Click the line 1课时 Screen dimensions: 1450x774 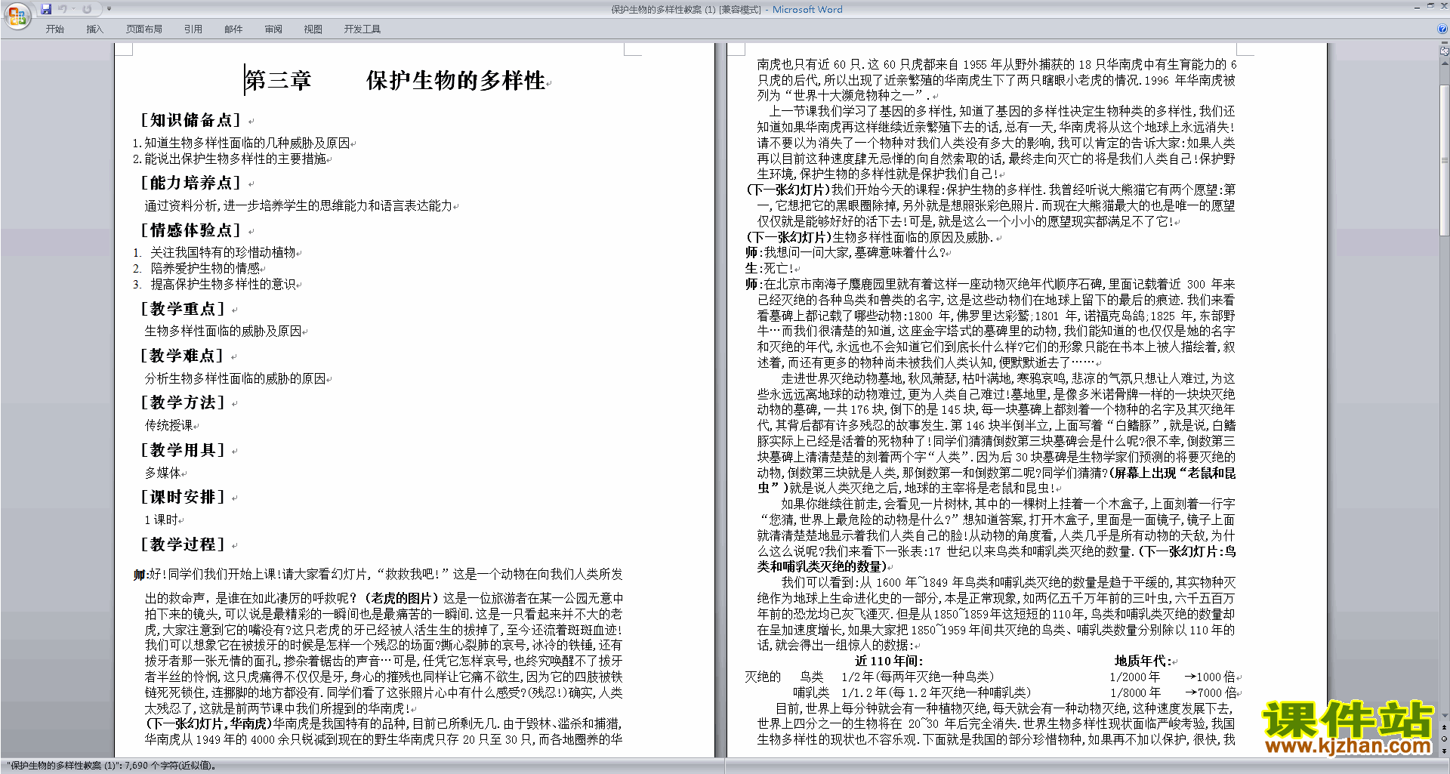[x=161, y=520]
